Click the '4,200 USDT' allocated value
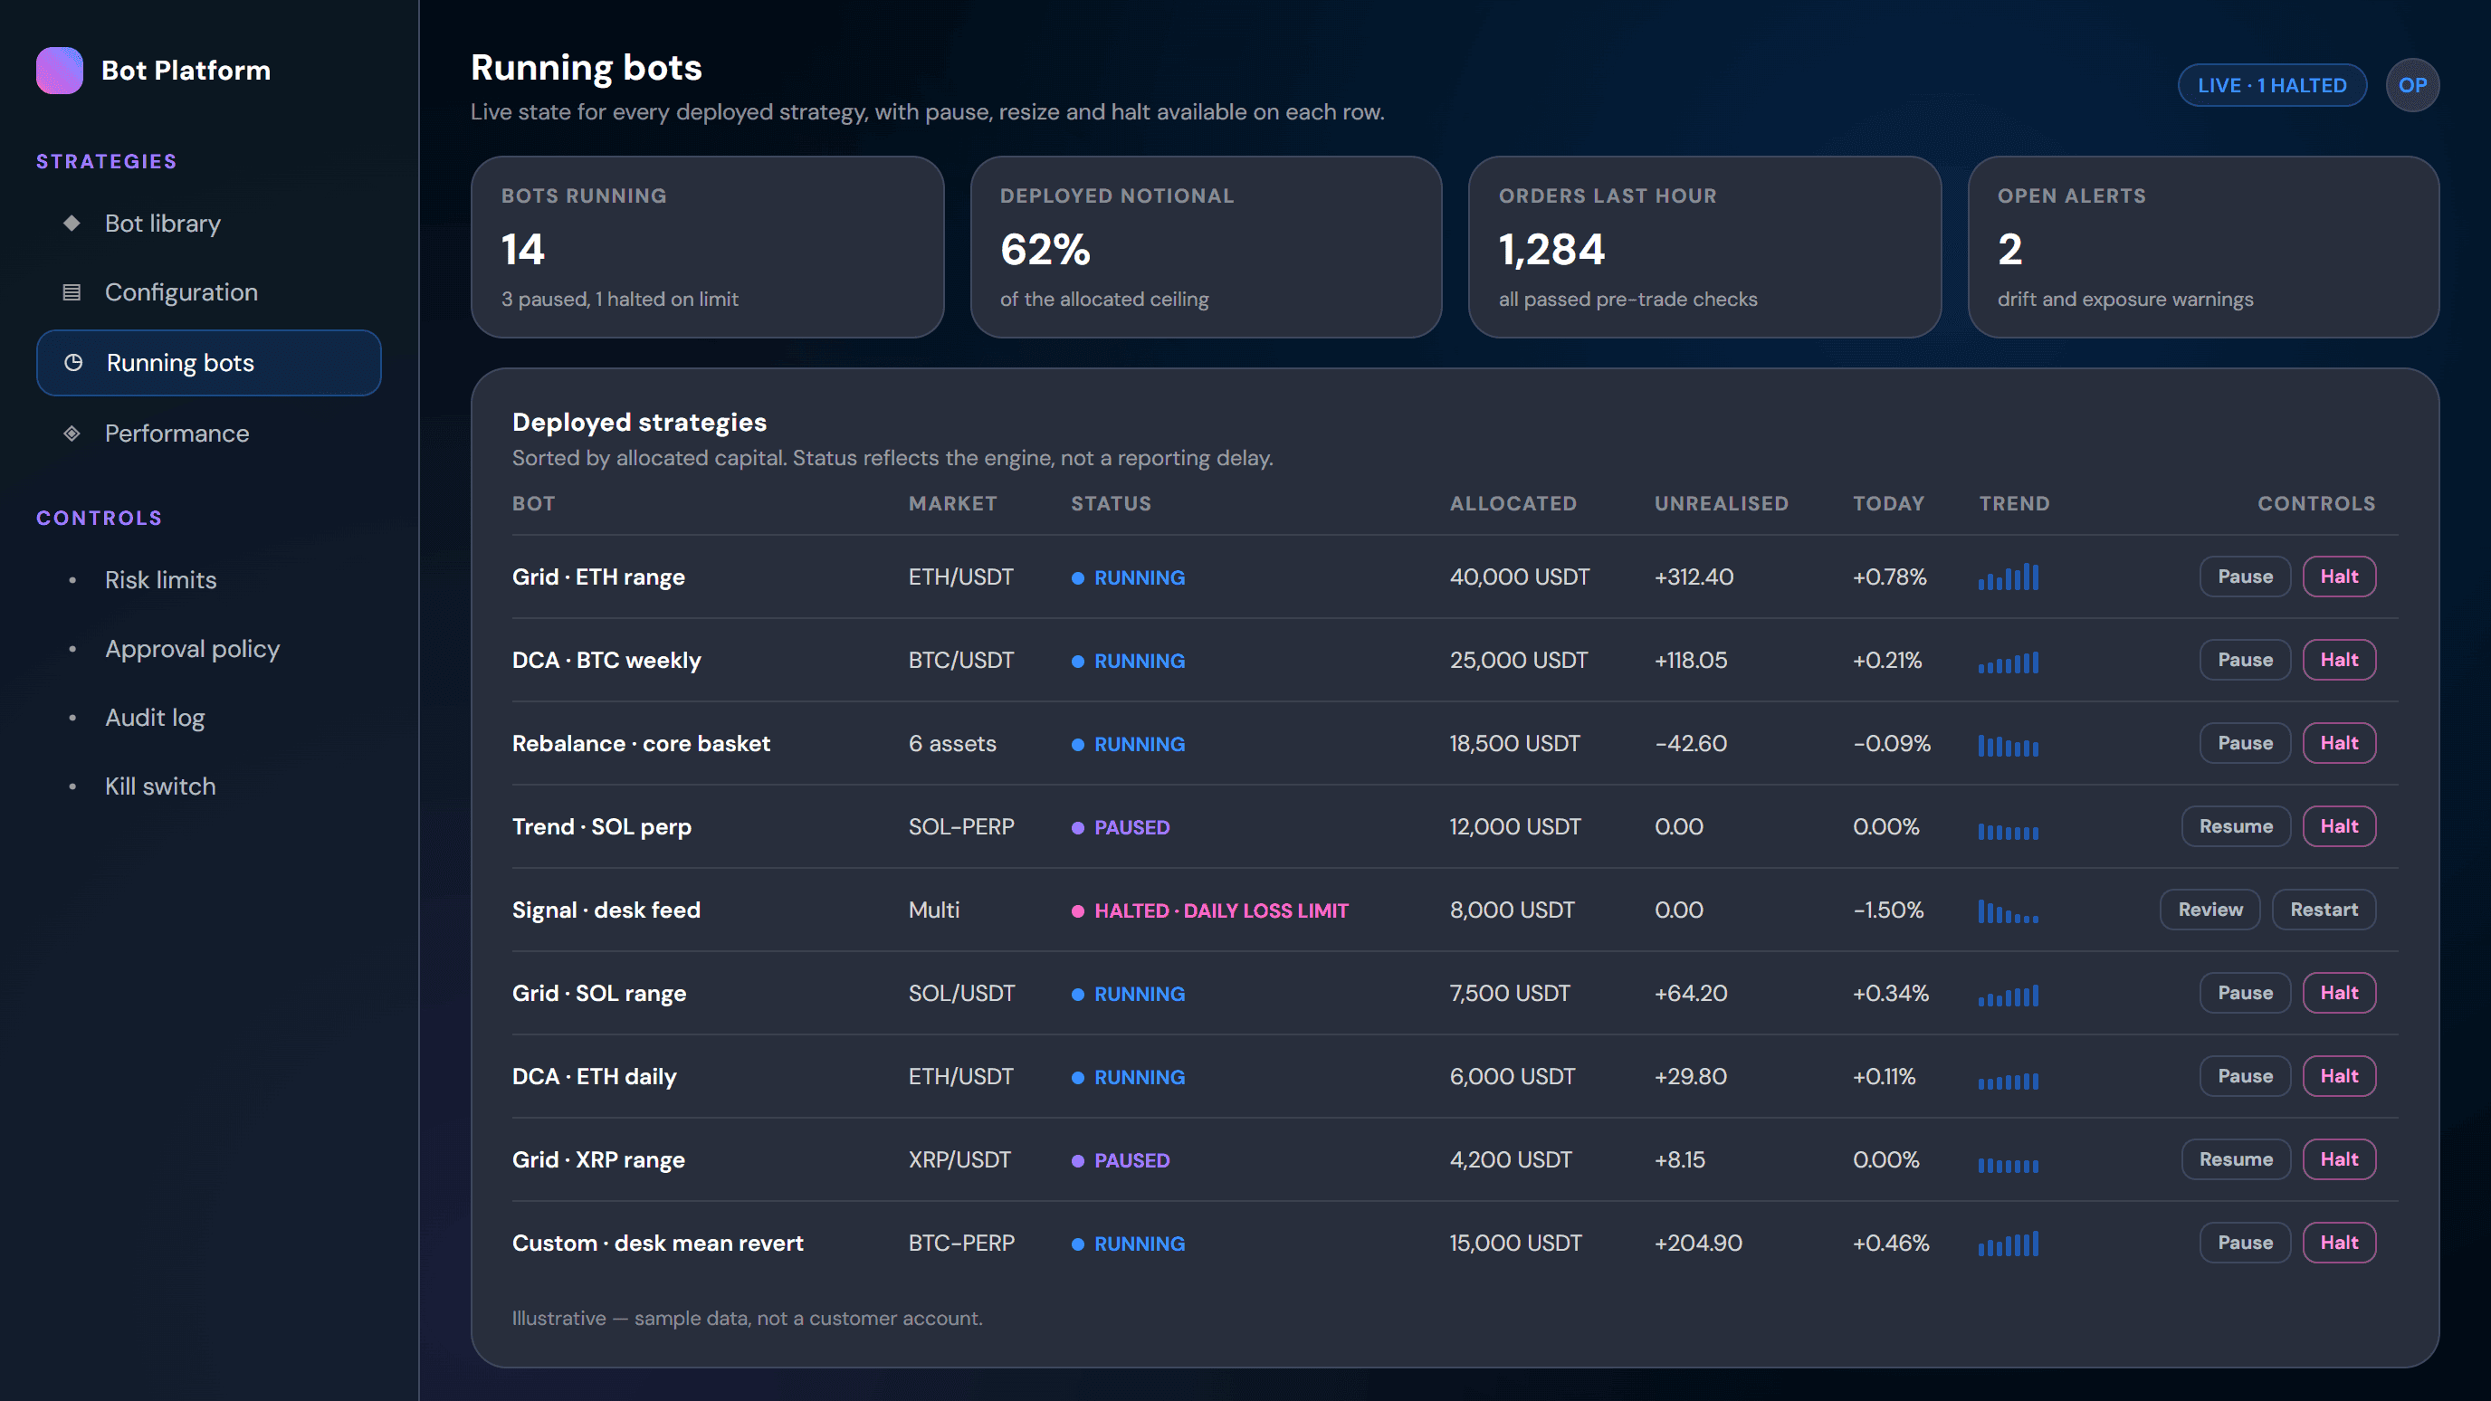The width and height of the screenshot is (2491, 1401). pos(1511,1159)
